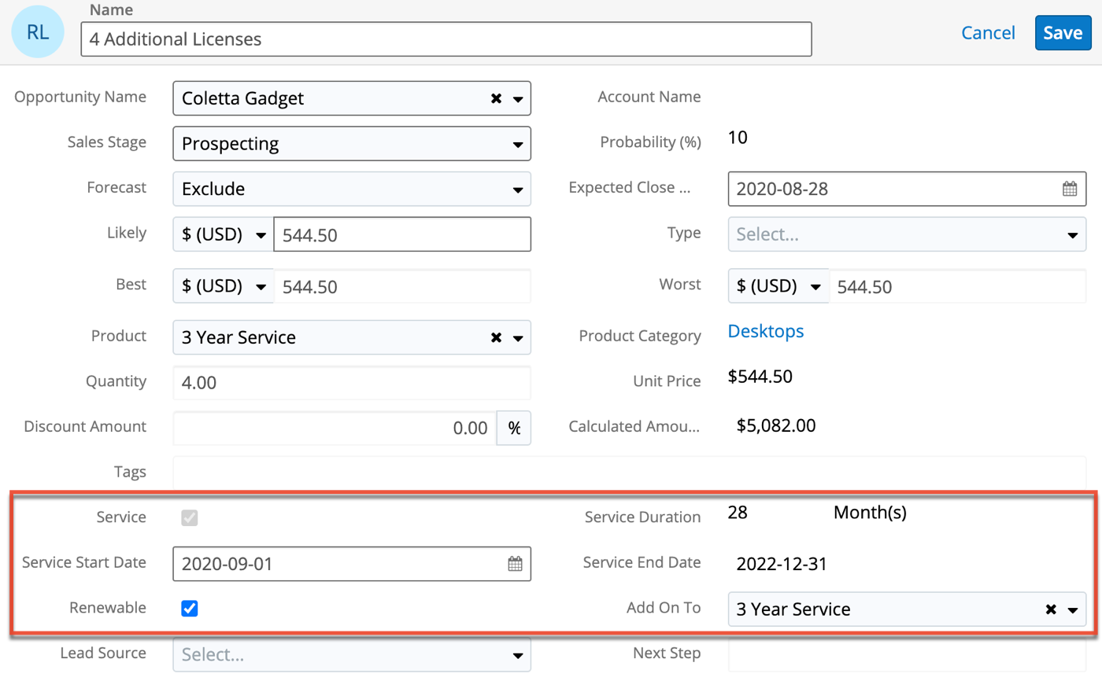This screenshot has height=681, width=1102.
Task: Expand the Lead Source dropdown
Action: point(351,654)
